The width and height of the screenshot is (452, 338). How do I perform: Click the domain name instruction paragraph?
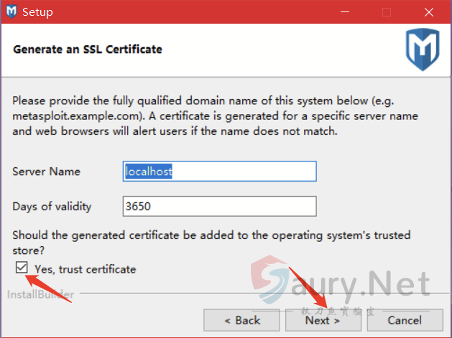point(216,116)
